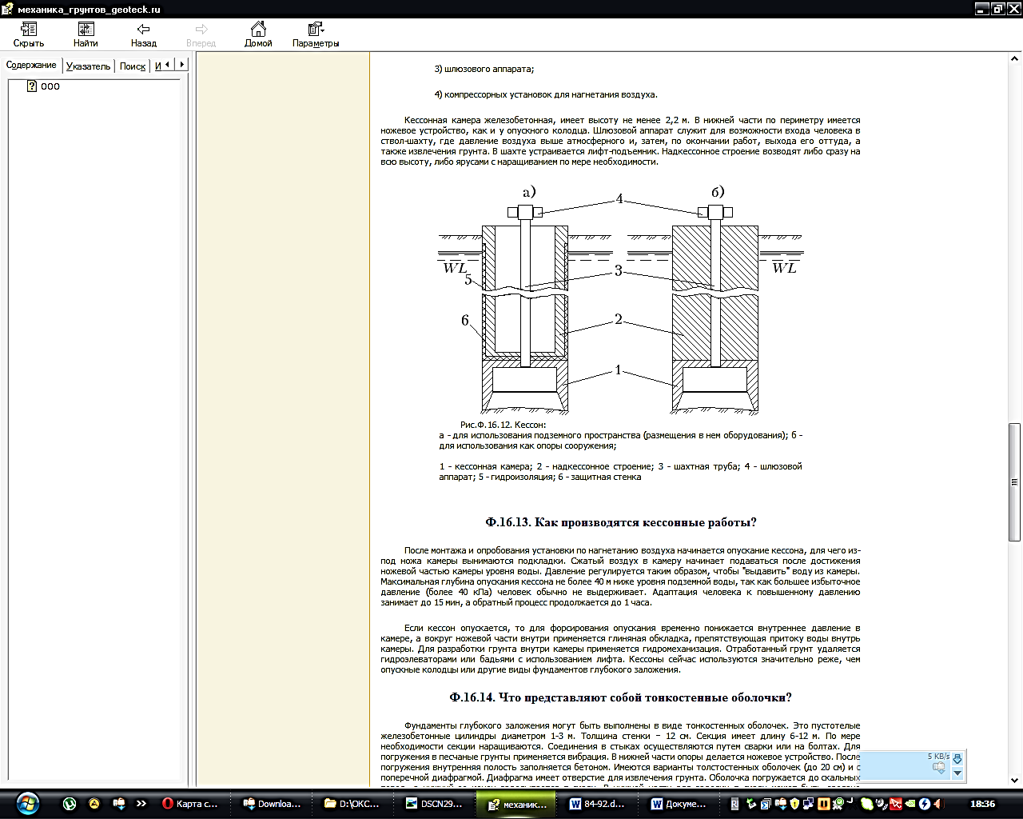The image size is (1023, 819).
Task: Switch to the Указатель tab
Action: coord(88,66)
